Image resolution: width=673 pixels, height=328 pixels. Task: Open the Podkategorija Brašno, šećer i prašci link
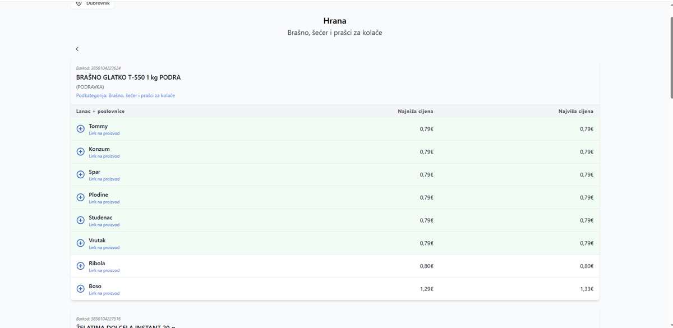click(x=126, y=95)
